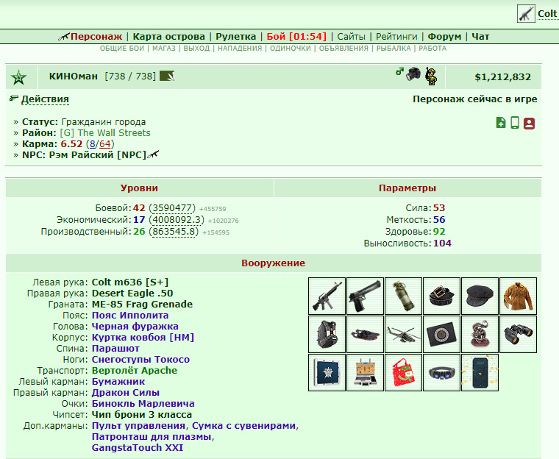Image resolution: width=559 pixels, height=459 pixels.
Task: Open the МАГАЗ submenu link
Action: tap(164, 49)
